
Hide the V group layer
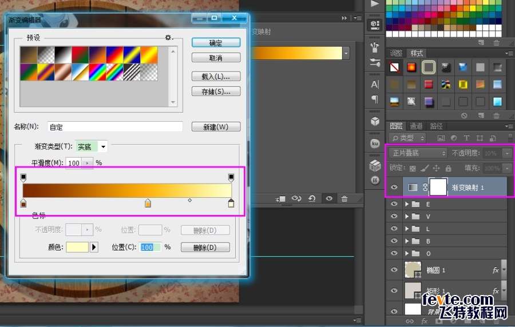click(x=394, y=217)
